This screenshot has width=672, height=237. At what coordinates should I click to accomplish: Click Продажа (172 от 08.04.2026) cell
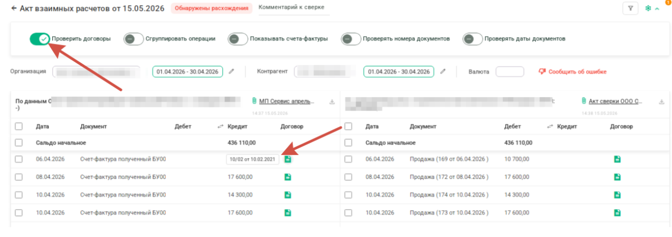449,177
